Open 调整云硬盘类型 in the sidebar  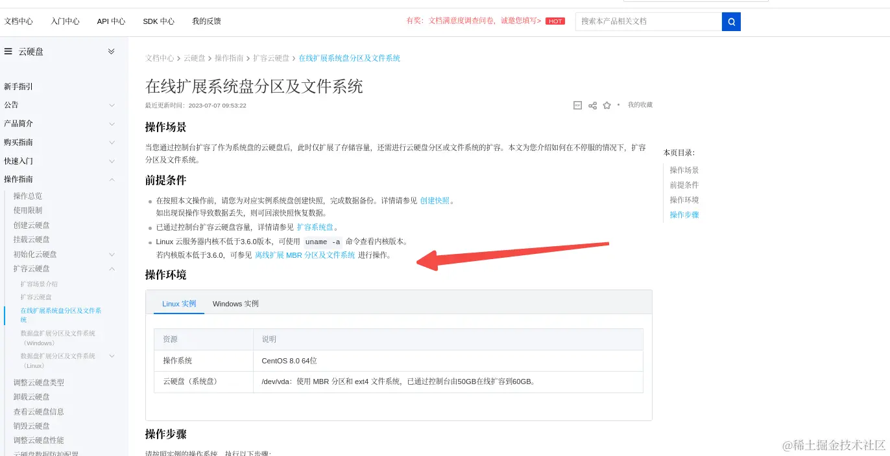tap(39, 383)
